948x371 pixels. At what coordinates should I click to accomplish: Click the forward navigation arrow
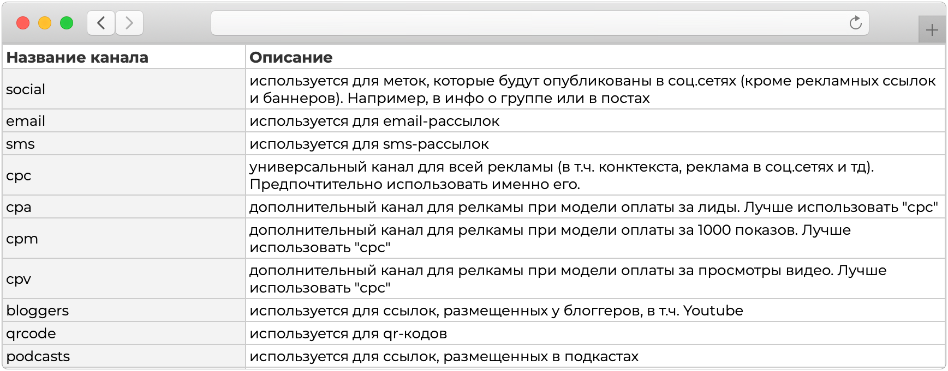point(129,23)
